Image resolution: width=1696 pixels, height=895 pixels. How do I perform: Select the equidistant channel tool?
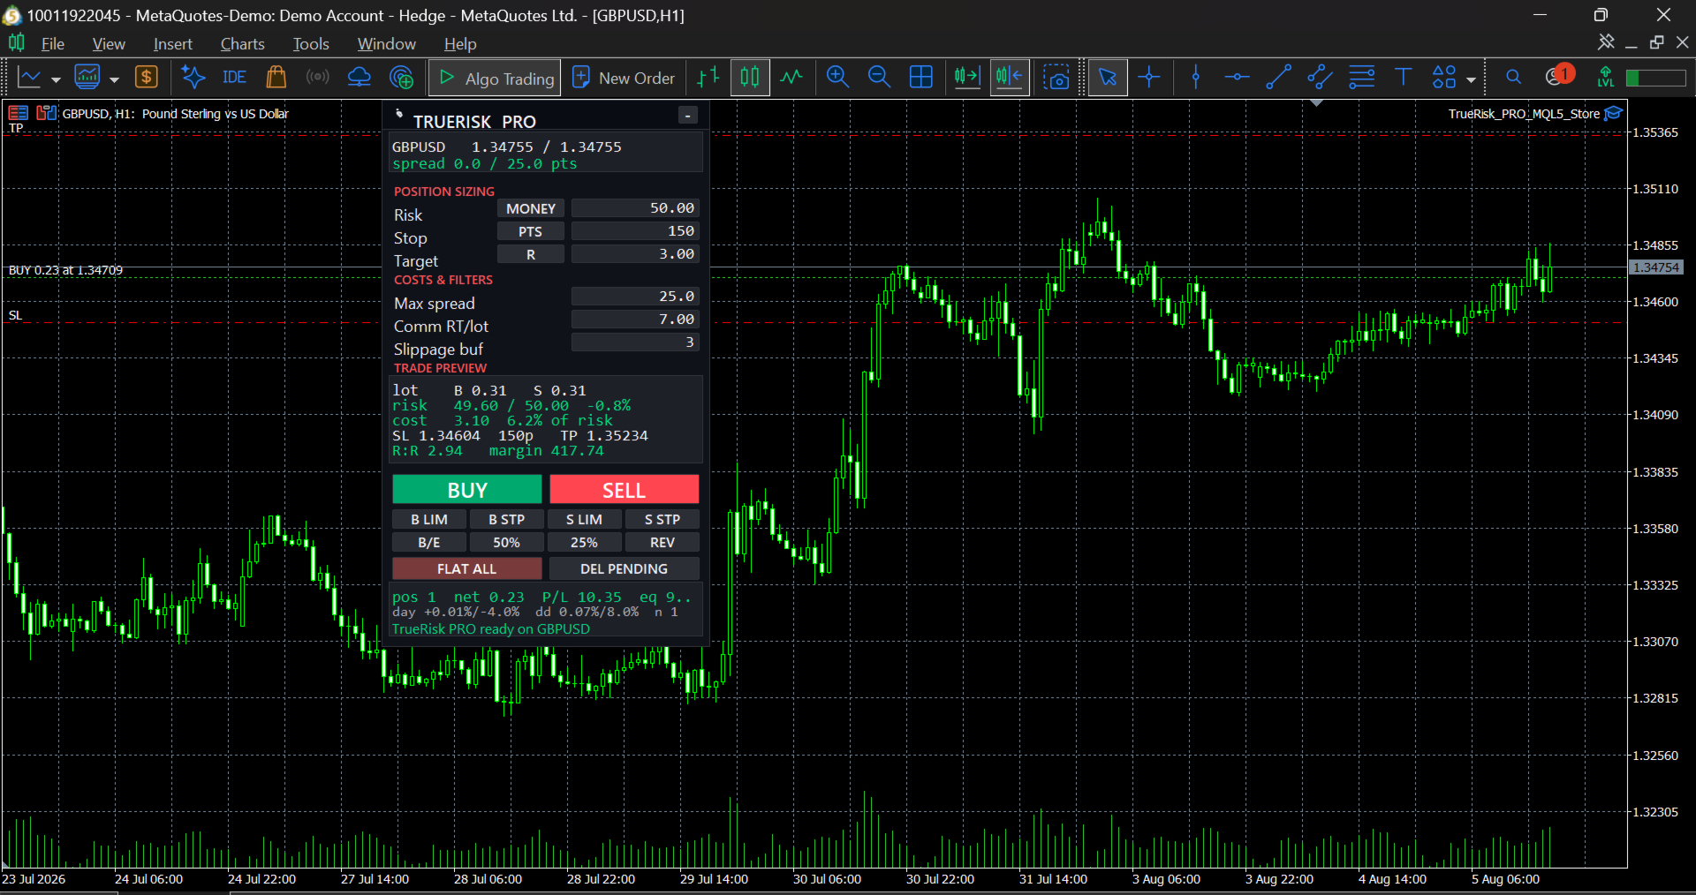click(1320, 78)
